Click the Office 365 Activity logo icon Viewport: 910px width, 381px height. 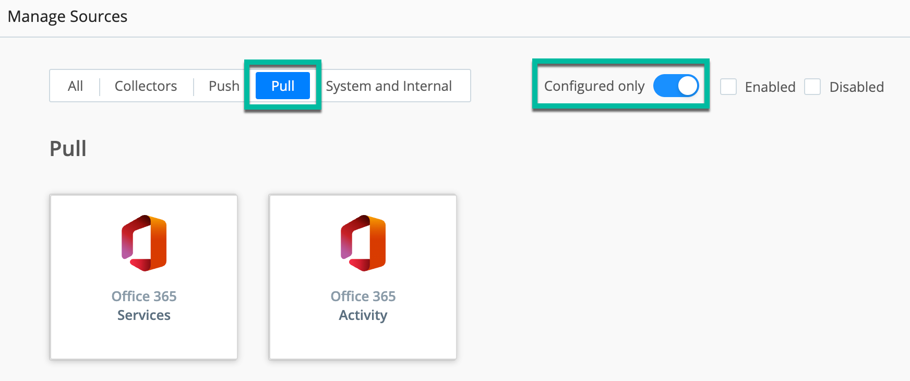click(363, 243)
